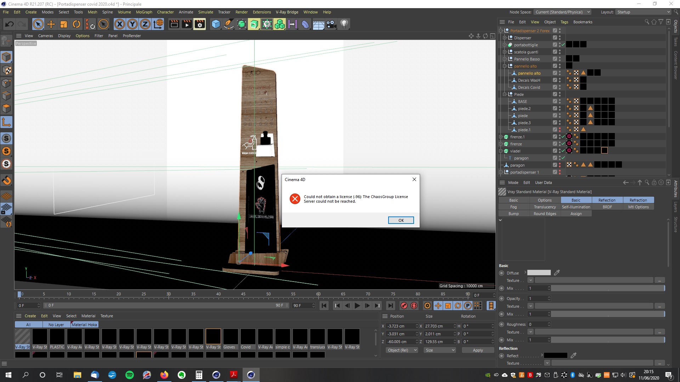Image resolution: width=680 pixels, height=382 pixels.
Task: Select the Decals Covid object
Action: tap(529, 87)
